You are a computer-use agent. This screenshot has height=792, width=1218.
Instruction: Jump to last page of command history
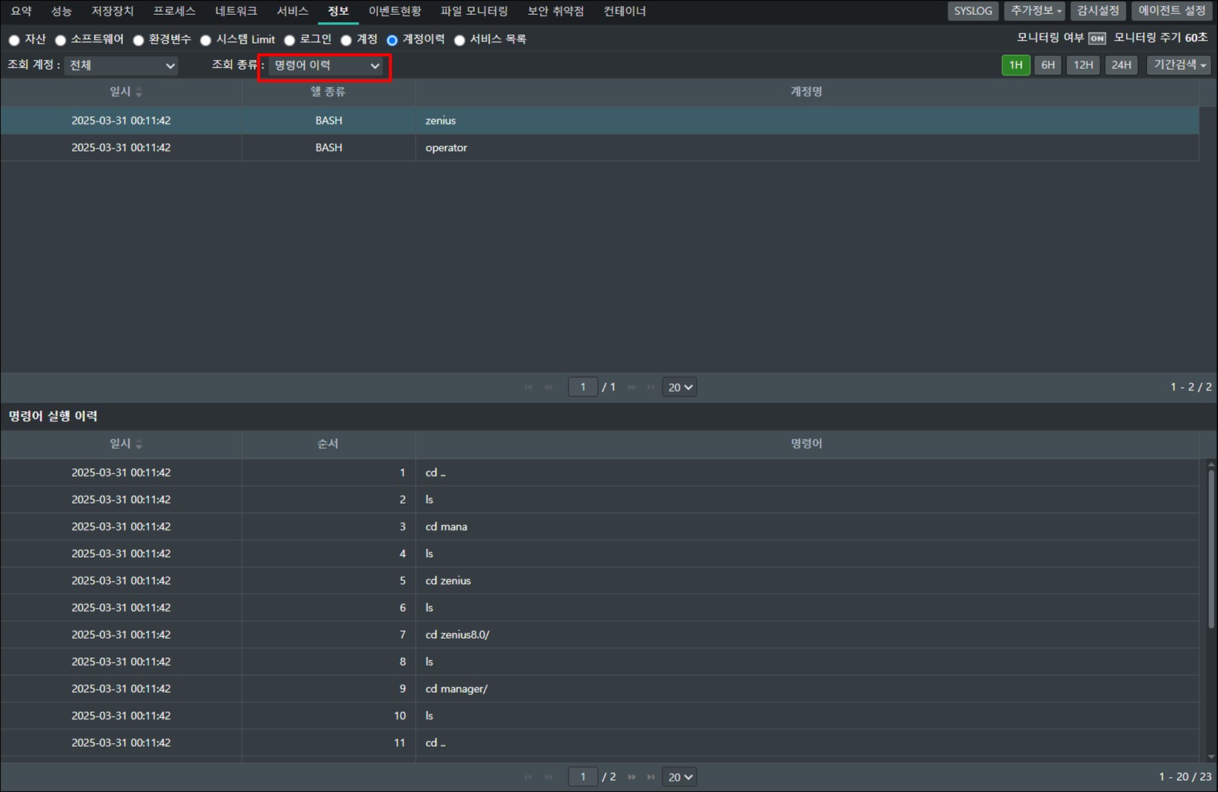click(650, 776)
